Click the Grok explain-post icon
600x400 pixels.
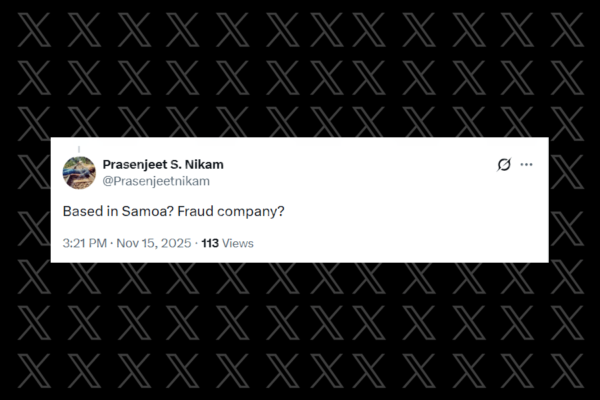[x=504, y=165]
